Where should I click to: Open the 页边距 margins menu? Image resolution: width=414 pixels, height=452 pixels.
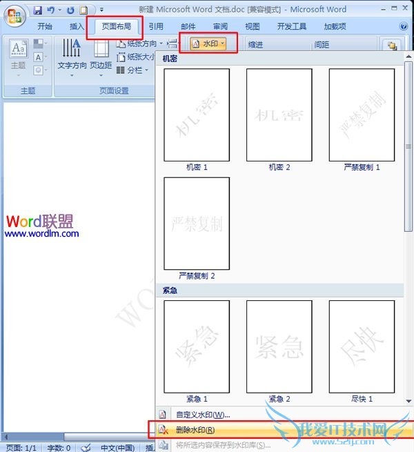click(x=101, y=58)
